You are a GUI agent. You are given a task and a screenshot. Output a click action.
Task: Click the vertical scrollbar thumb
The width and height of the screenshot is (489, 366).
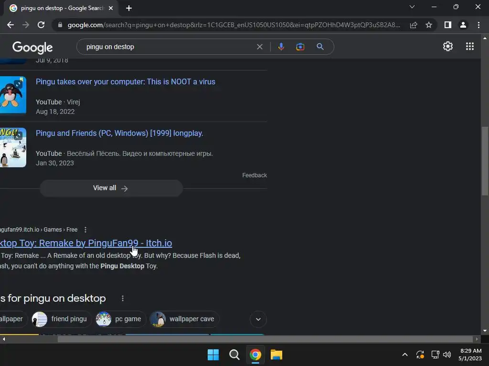[485, 161]
